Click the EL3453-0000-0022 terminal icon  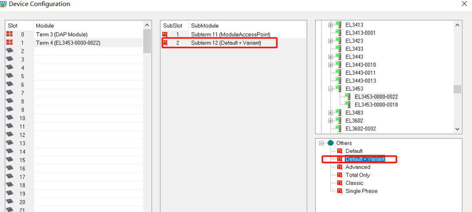348,96
